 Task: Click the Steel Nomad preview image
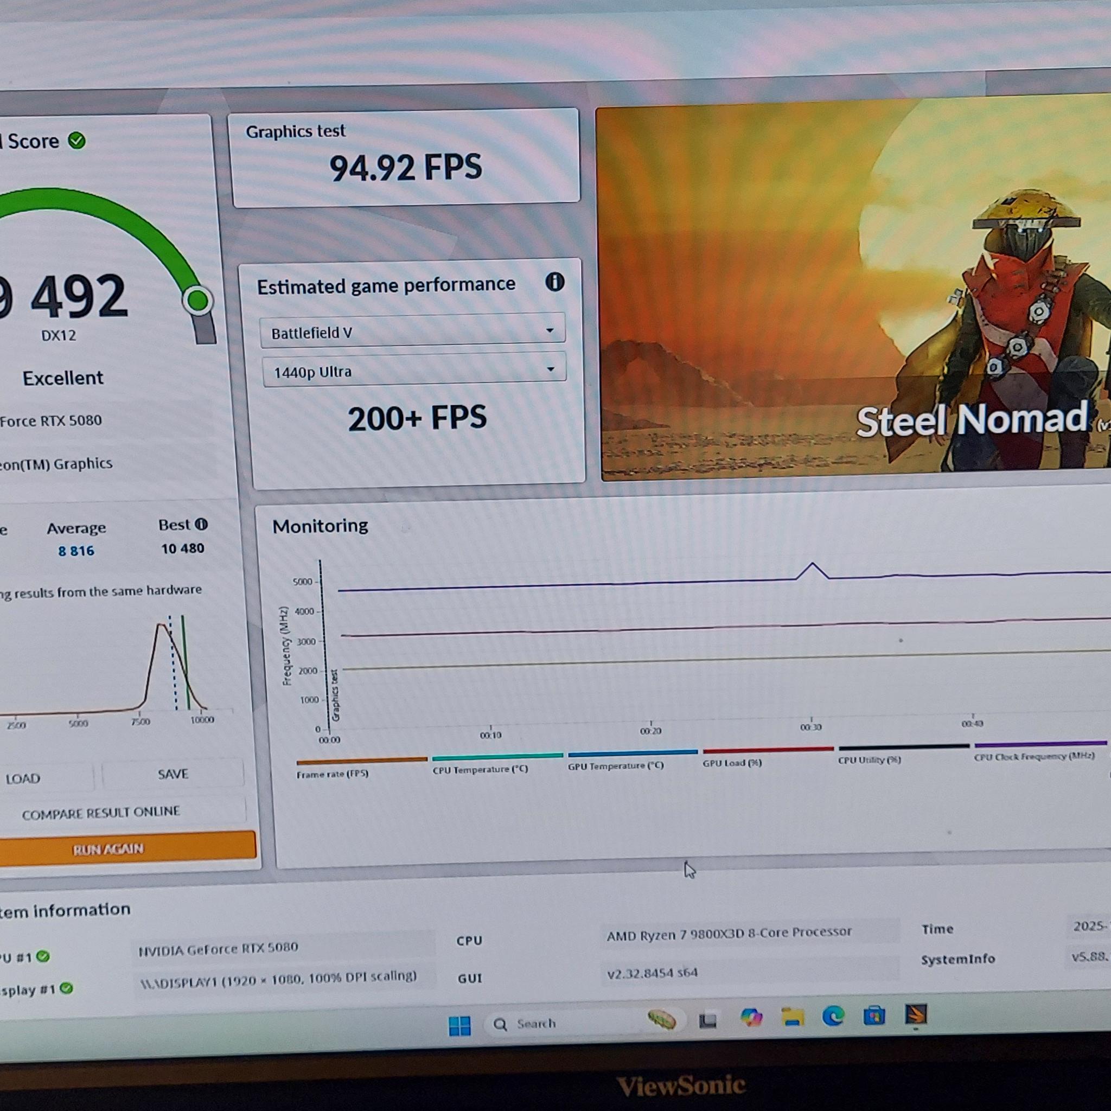[851, 288]
